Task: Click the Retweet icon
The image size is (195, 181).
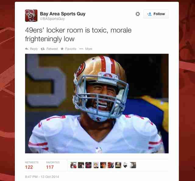Action: [43, 49]
